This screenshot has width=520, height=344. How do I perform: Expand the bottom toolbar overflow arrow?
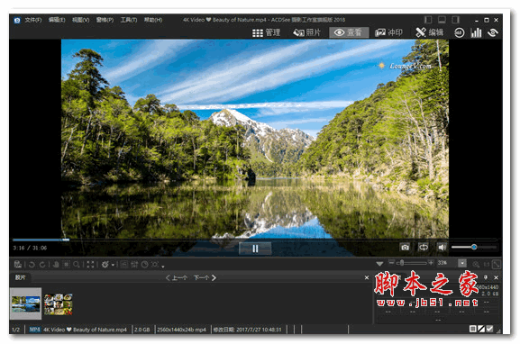(x=163, y=267)
